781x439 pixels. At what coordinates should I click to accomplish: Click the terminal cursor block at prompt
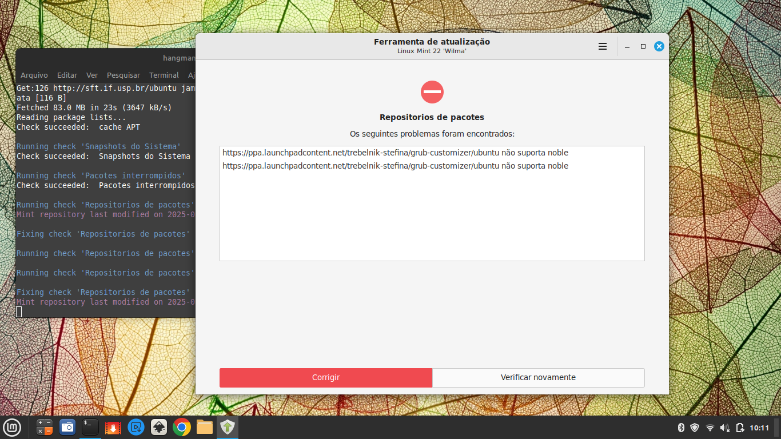point(19,312)
